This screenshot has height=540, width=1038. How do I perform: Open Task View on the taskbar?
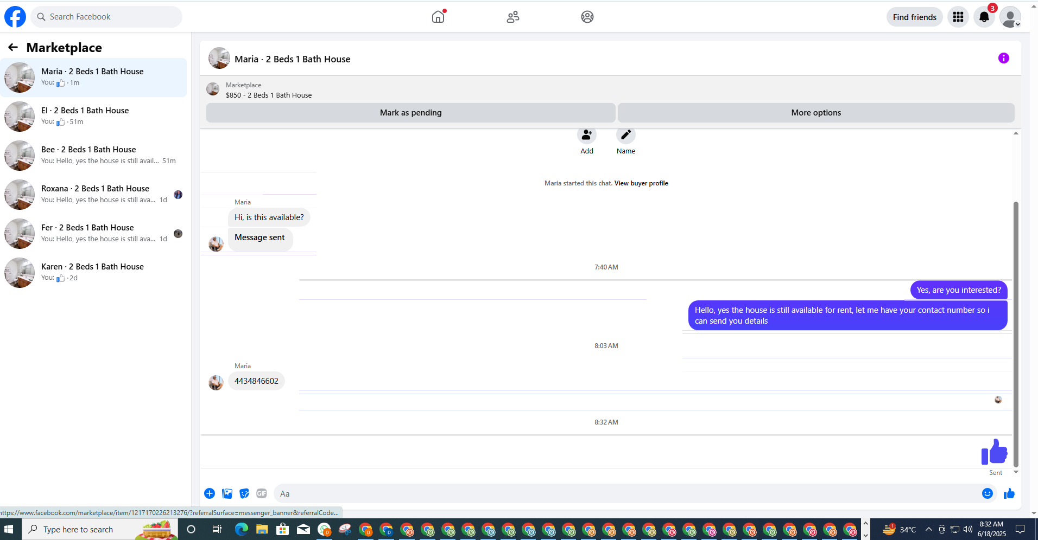(x=217, y=529)
